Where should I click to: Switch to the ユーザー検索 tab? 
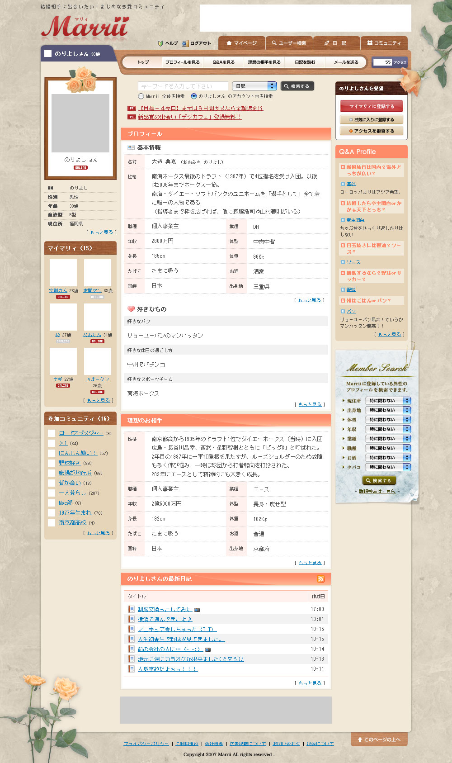click(x=289, y=43)
